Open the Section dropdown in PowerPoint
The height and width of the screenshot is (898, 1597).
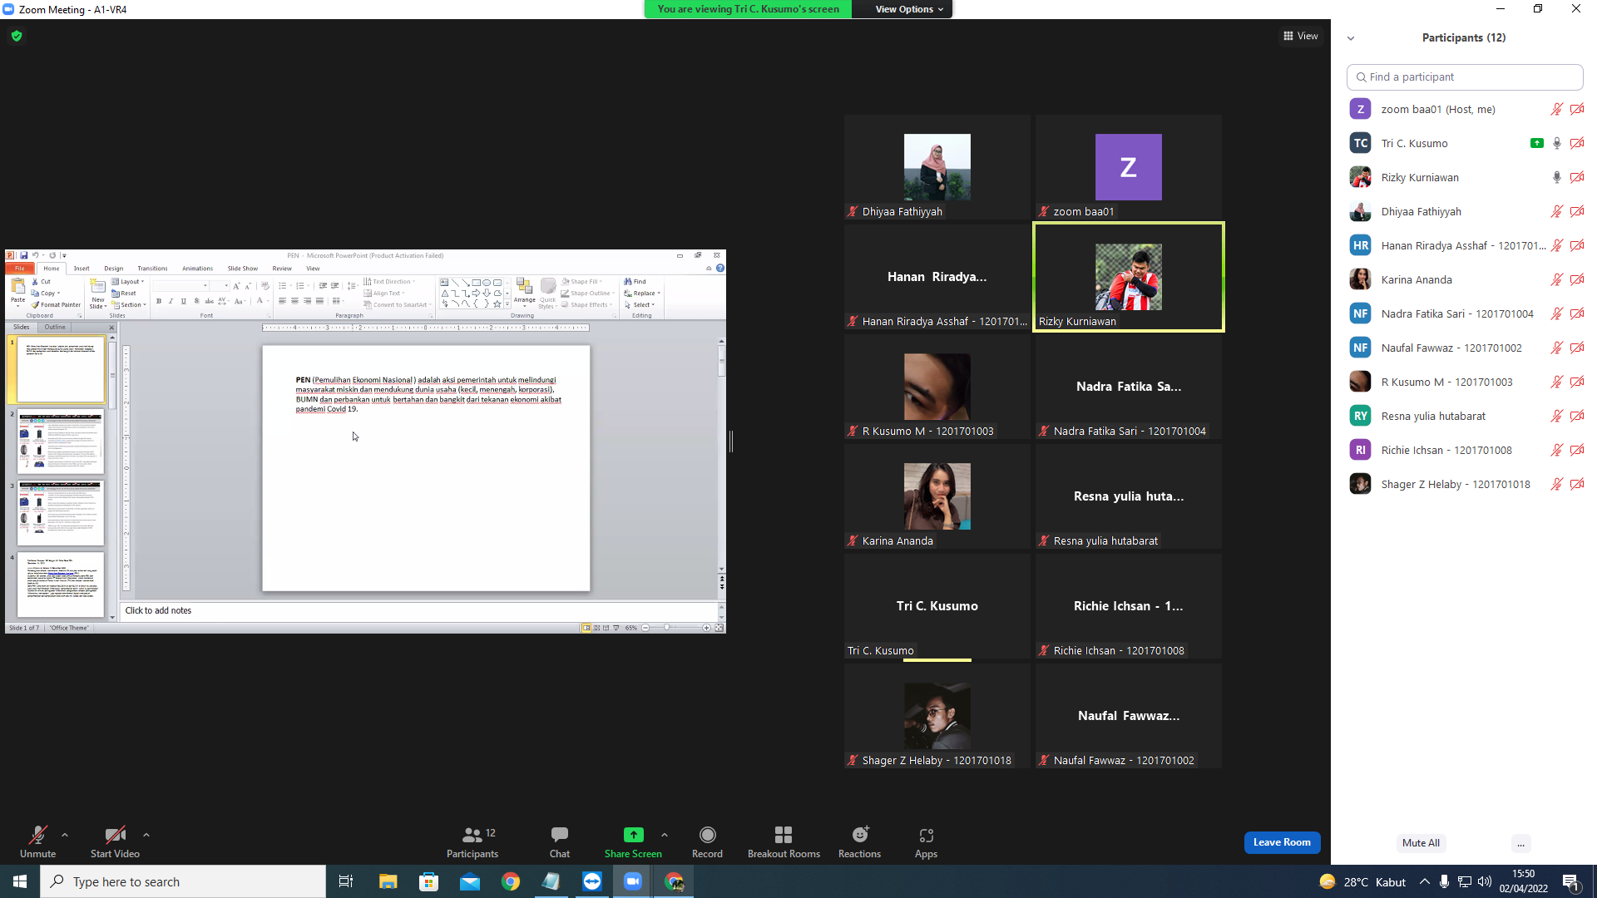[x=129, y=305]
